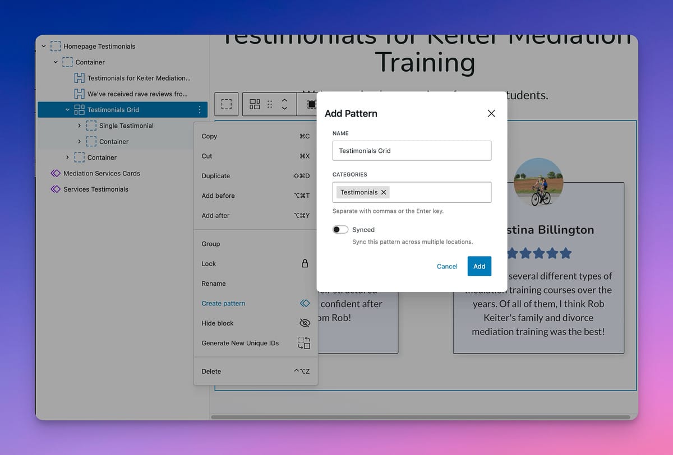Enable the Synced toggle
The height and width of the screenshot is (455, 673).
[340, 230]
